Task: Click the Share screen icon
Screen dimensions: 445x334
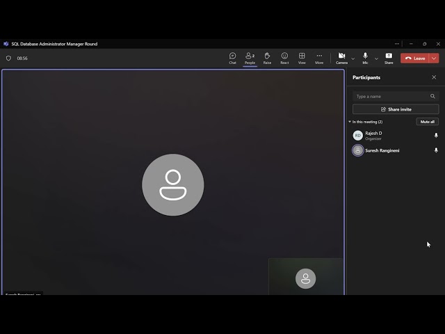Action: pyautogui.click(x=389, y=58)
